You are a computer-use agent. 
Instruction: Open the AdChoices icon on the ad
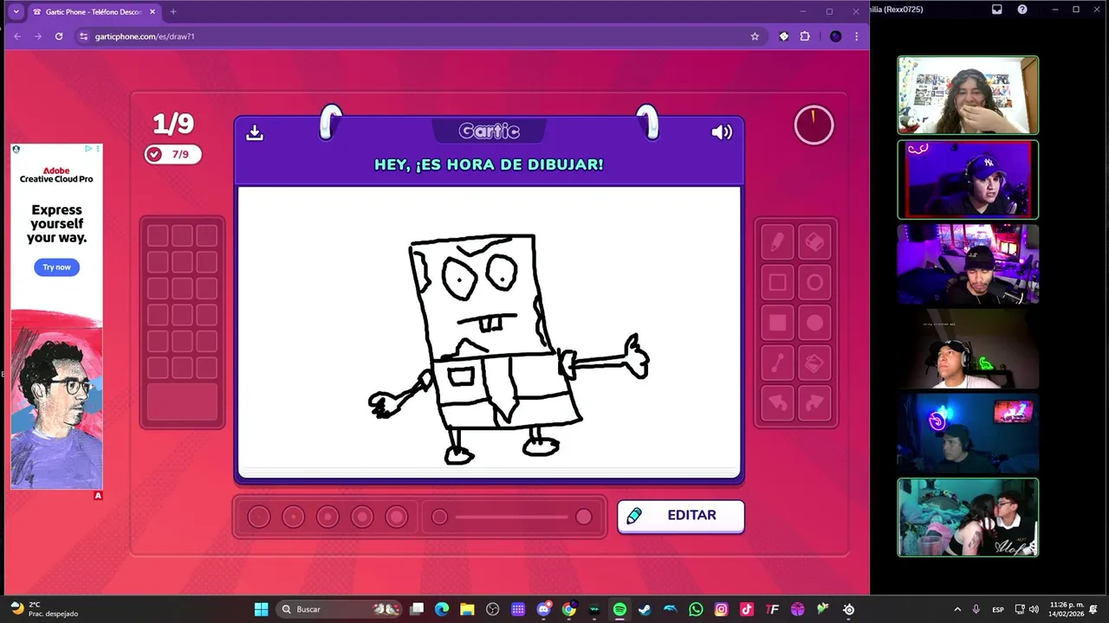[88, 149]
